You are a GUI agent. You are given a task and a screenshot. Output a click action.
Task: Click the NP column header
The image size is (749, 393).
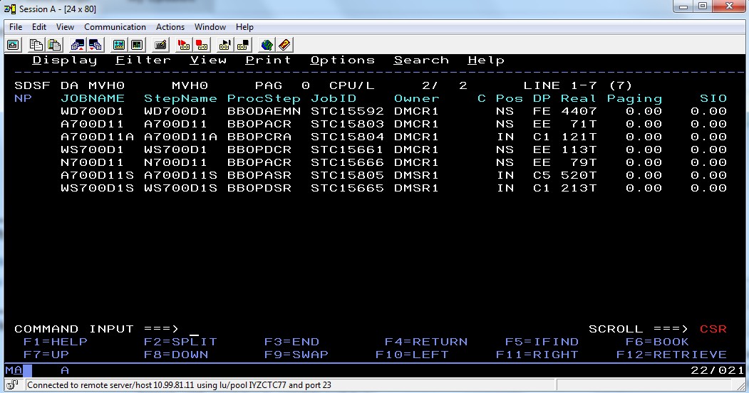23,99
